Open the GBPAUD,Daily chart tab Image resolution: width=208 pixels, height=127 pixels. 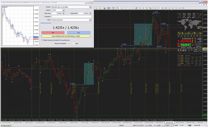click(x=180, y=122)
